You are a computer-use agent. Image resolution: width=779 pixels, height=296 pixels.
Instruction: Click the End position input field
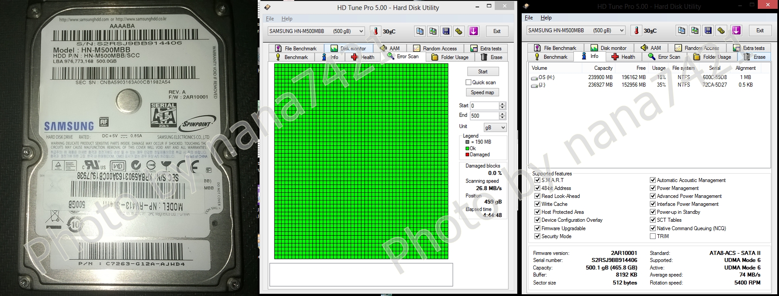coord(484,116)
